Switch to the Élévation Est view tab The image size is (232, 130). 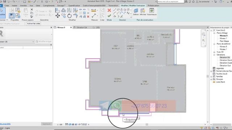click(82, 27)
